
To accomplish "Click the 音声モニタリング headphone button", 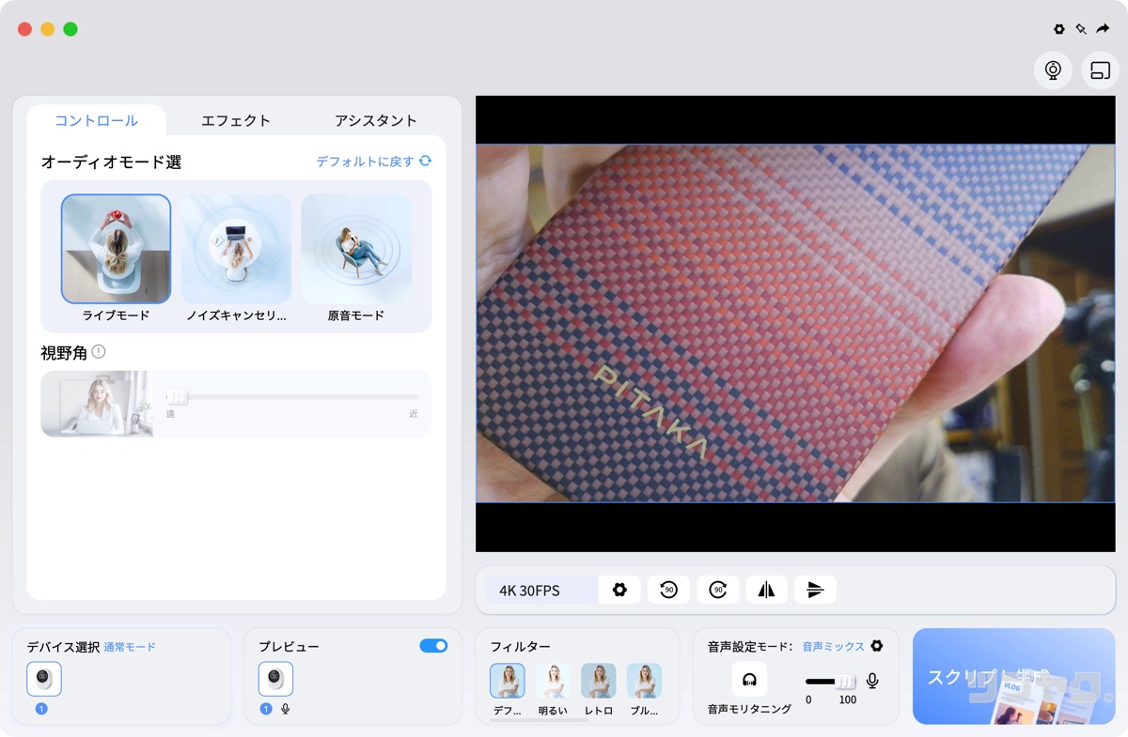I will click(x=749, y=680).
